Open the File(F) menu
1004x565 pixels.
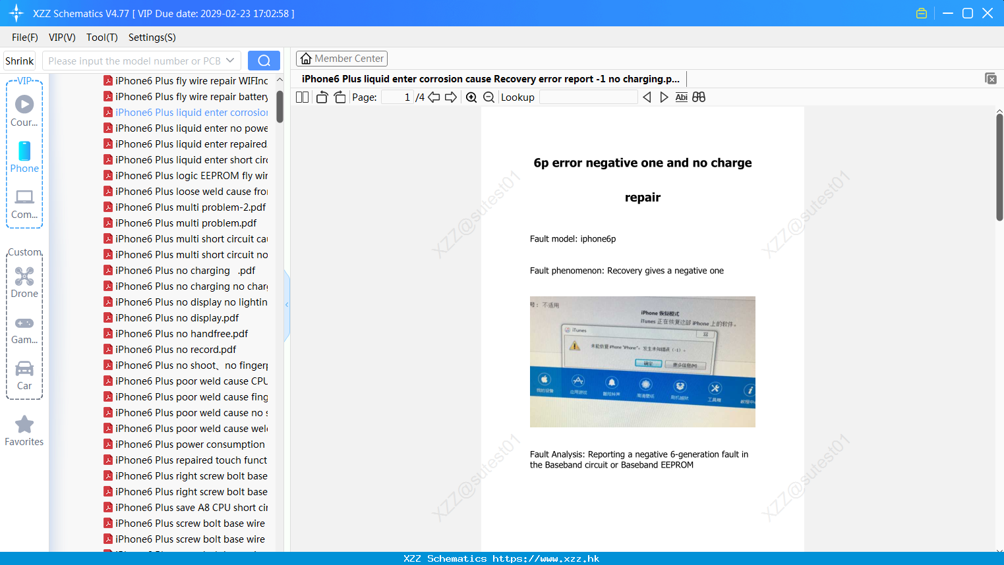pos(25,38)
